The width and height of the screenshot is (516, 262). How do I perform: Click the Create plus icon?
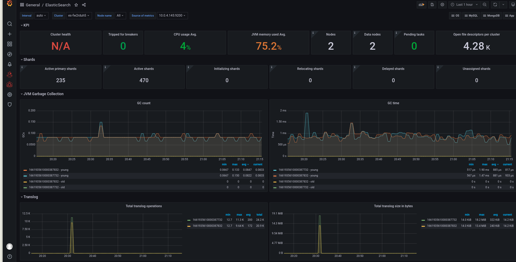tap(10, 34)
